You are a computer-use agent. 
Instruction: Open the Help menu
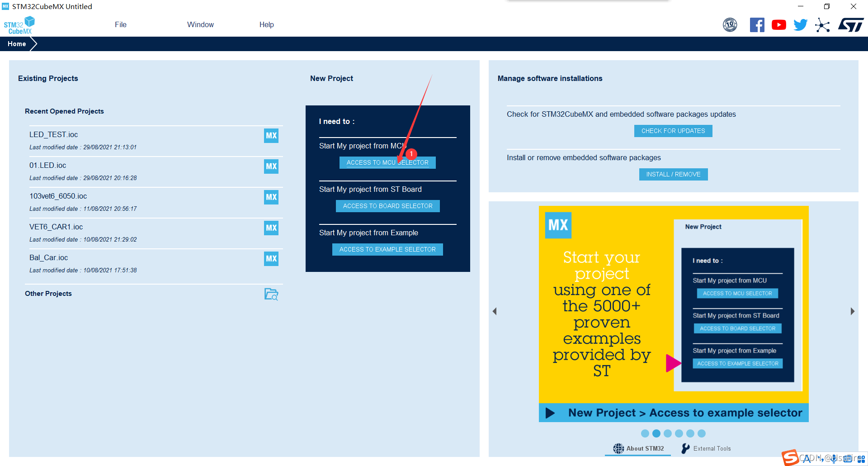tap(266, 24)
